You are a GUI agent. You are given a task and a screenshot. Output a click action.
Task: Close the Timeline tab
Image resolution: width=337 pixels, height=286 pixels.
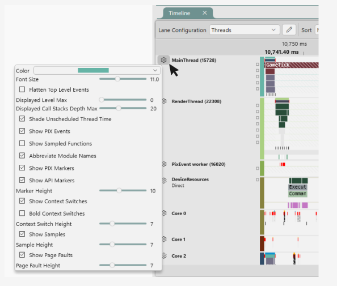pos(205,13)
